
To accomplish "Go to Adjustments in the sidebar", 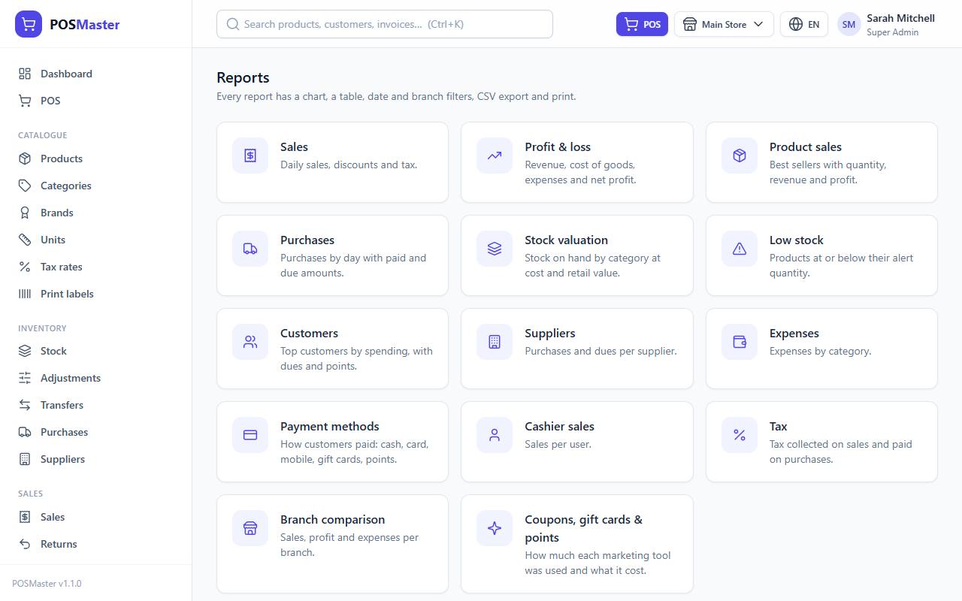I will click(x=96, y=378).
